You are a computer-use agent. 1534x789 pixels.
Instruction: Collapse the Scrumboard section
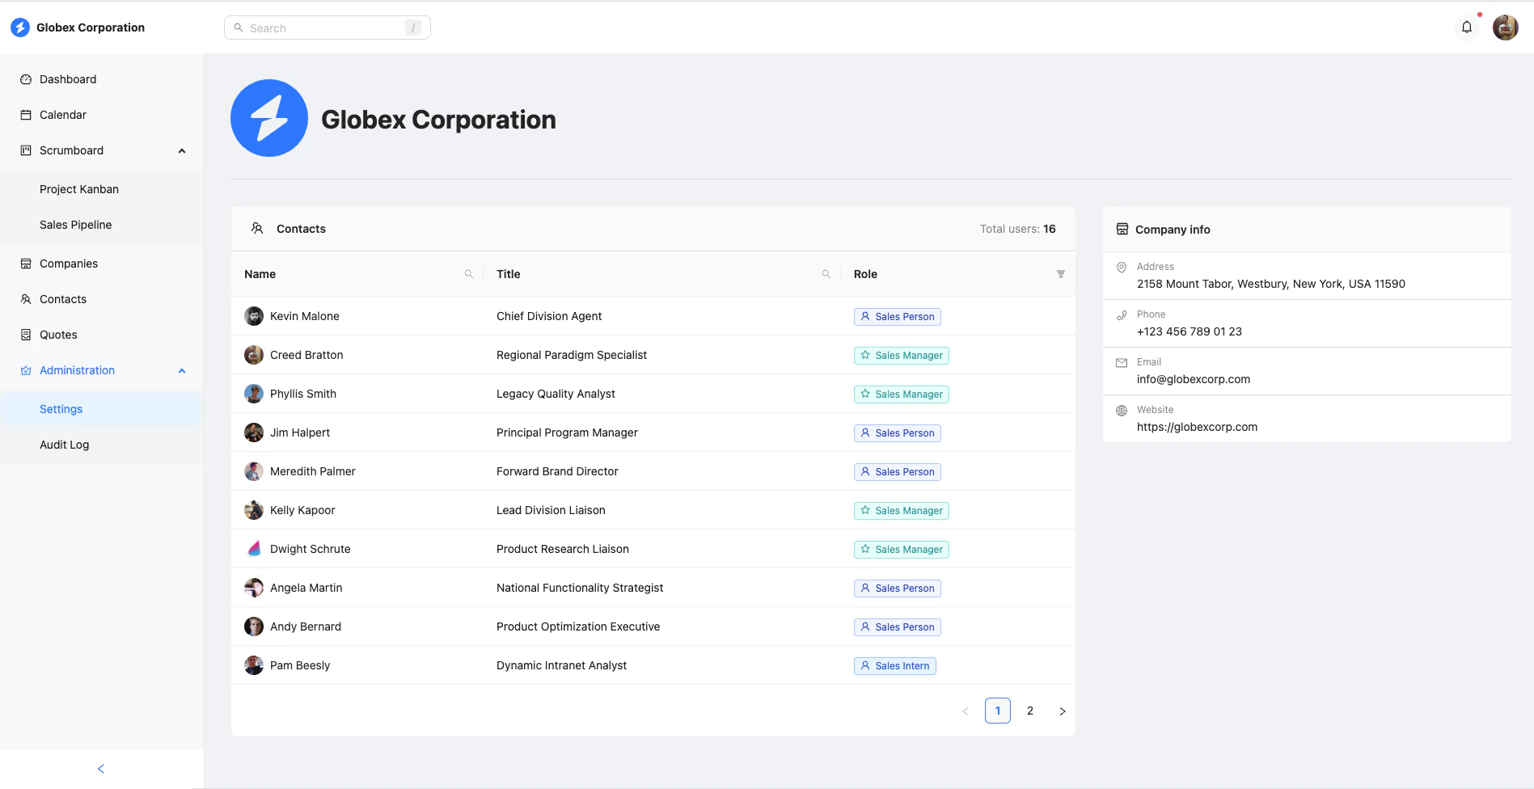point(182,150)
